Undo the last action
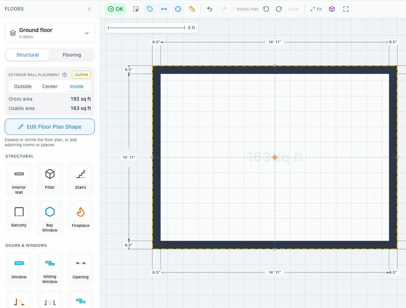The image size is (406, 308). coord(210,9)
